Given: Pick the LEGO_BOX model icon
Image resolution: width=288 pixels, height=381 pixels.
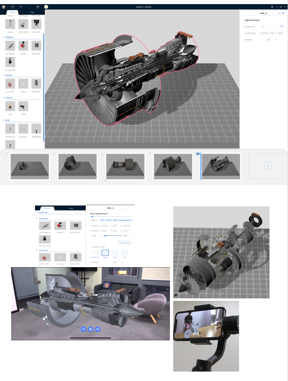Looking at the screenshot, I should pyautogui.click(x=23, y=24).
